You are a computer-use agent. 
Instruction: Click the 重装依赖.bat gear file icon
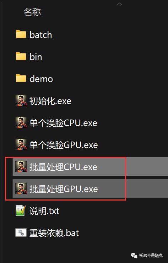[x=21, y=232]
